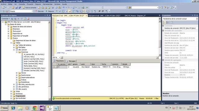Click the ES language indicator in tray

pyautogui.click(x=167, y=108)
